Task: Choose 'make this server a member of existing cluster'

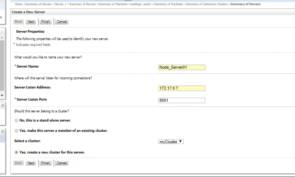Action: tap(16, 131)
